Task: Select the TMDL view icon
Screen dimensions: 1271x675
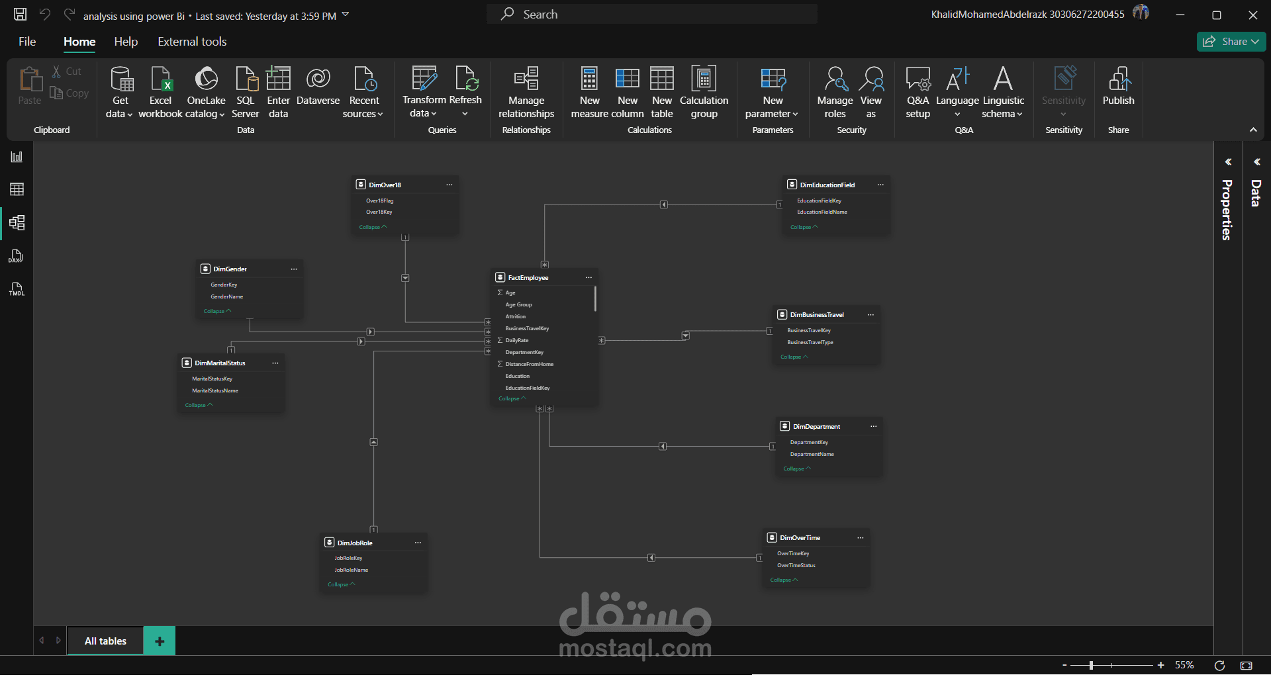Action: click(17, 289)
